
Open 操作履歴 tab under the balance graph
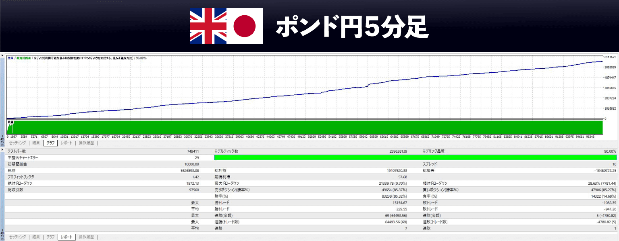[x=86, y=143]
